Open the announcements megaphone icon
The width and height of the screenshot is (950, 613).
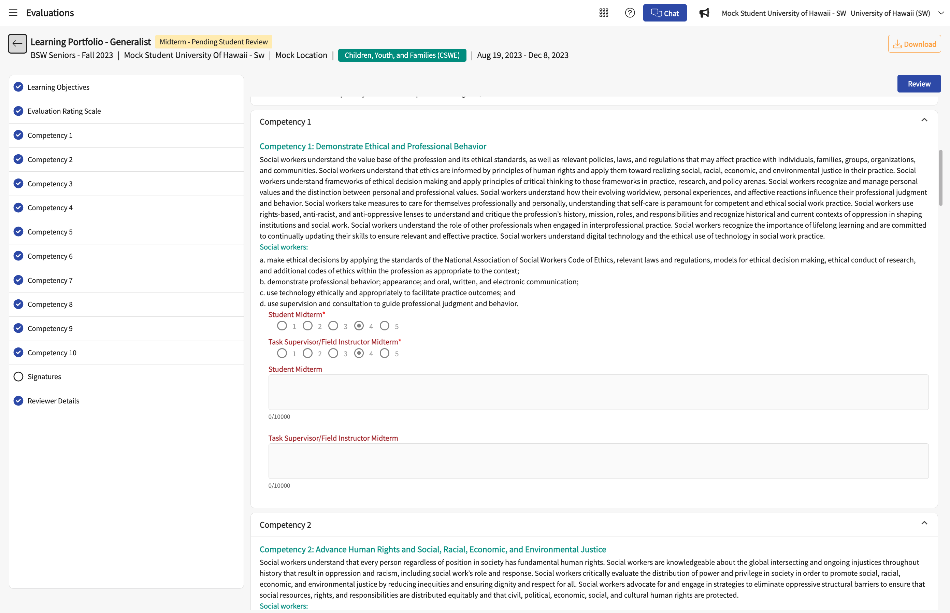click(704, 13)
